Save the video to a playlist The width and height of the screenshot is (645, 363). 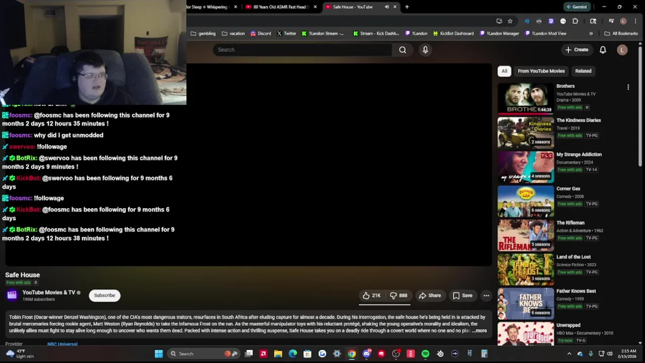click(x=463, y=295)
